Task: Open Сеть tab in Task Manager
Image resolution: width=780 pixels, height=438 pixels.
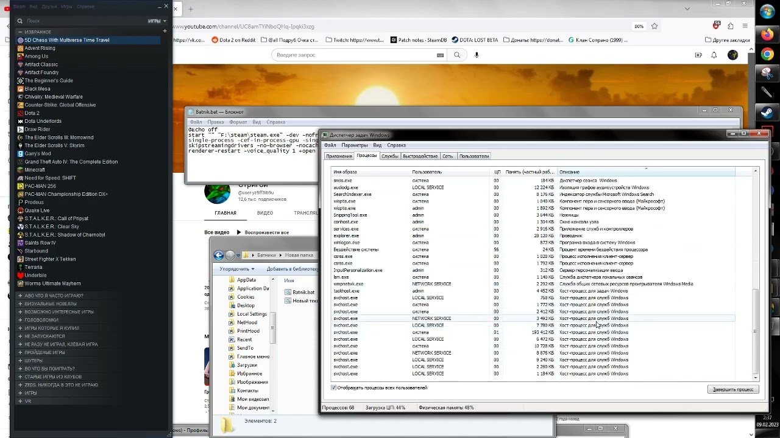Action: [448, 156]
